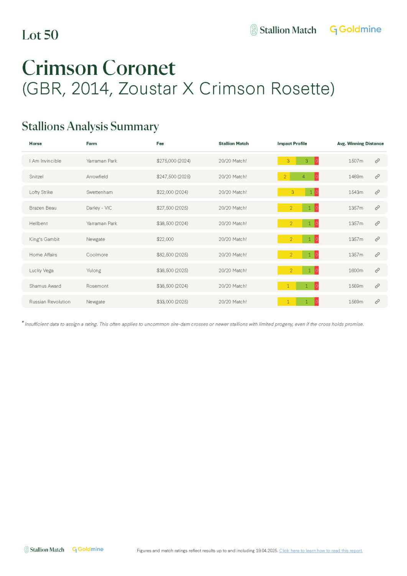Viewport: 407px width, 576px height.
Task: Click the link icon in Hellbent row
Action: point(377,223)
